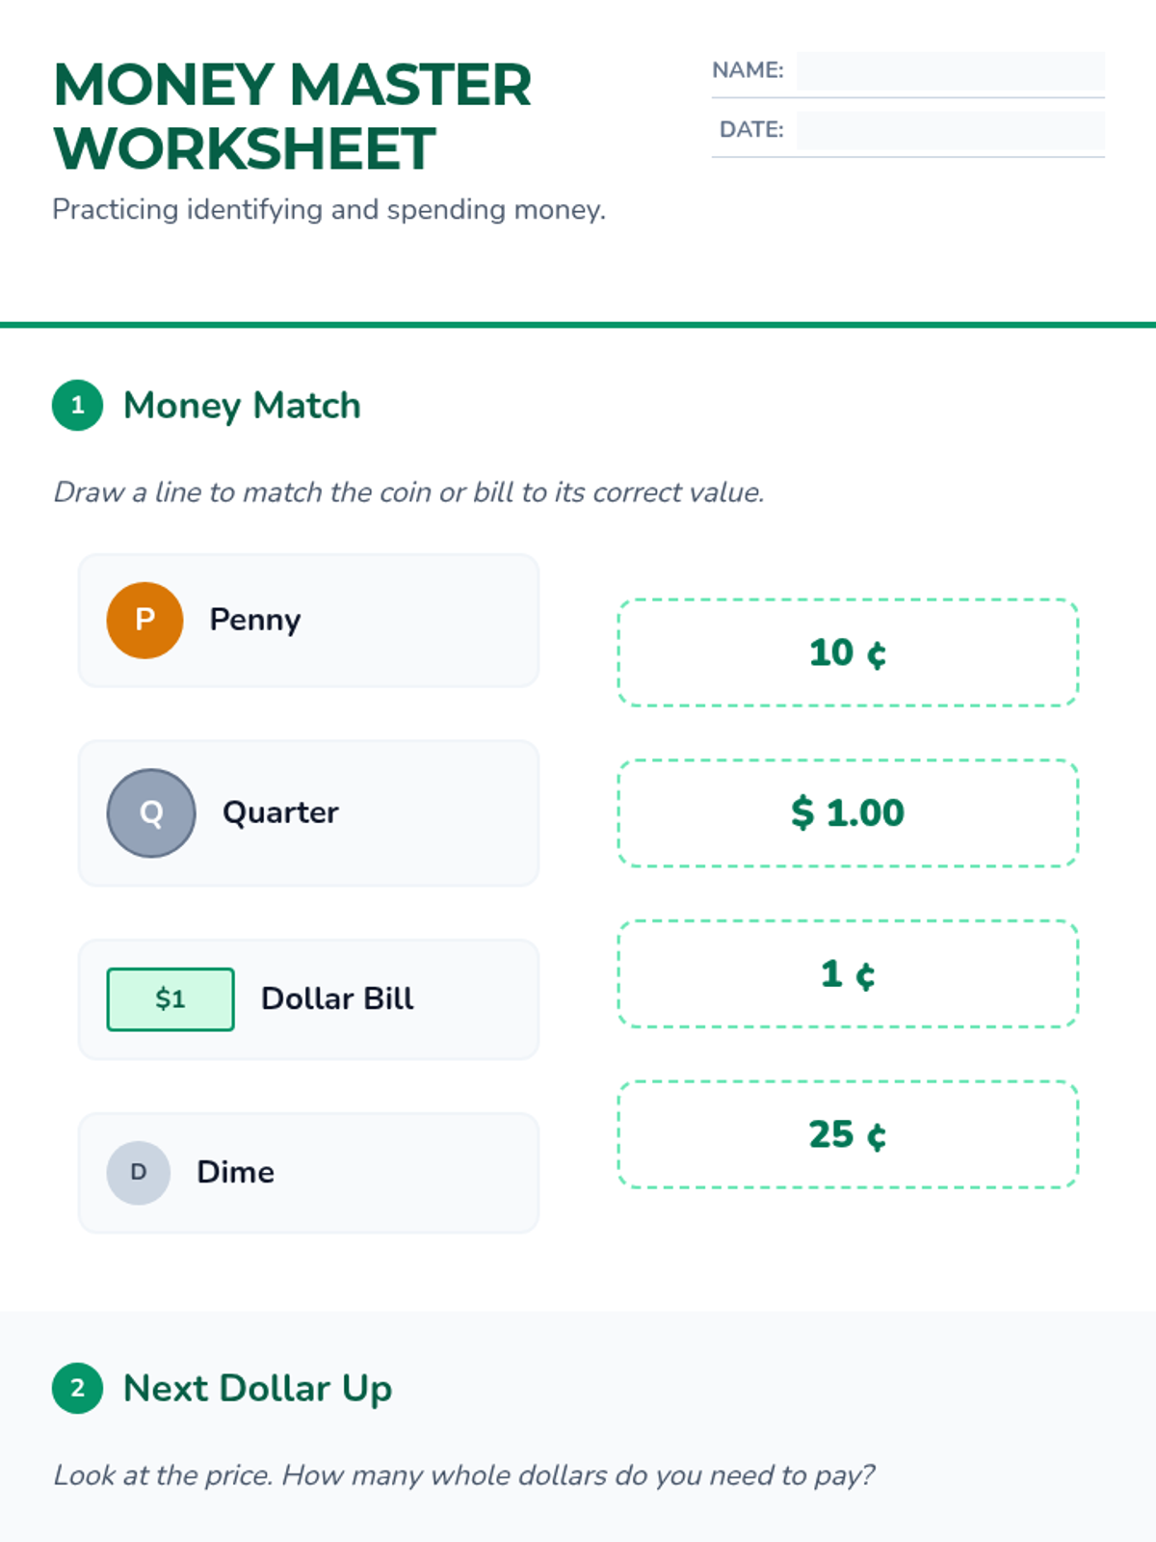Click the Date input field
This screenshot has height=1542, width=1156.
click(x=950, y=130)
